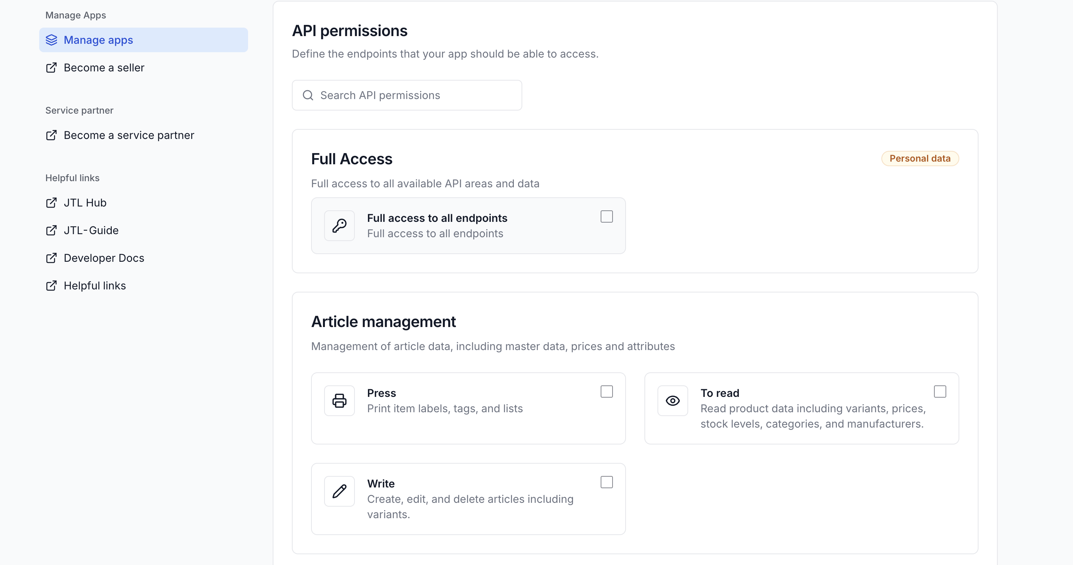The image size is (1073, 565).
Task: Click the Manage apps layers icon
Action: 51,40
